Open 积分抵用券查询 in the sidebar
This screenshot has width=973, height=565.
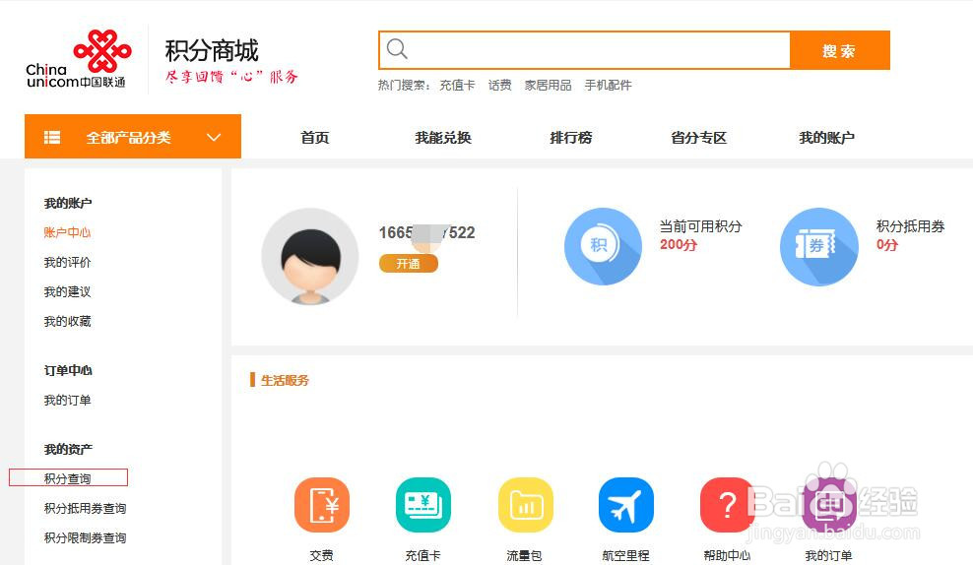[x=85, y=509]
